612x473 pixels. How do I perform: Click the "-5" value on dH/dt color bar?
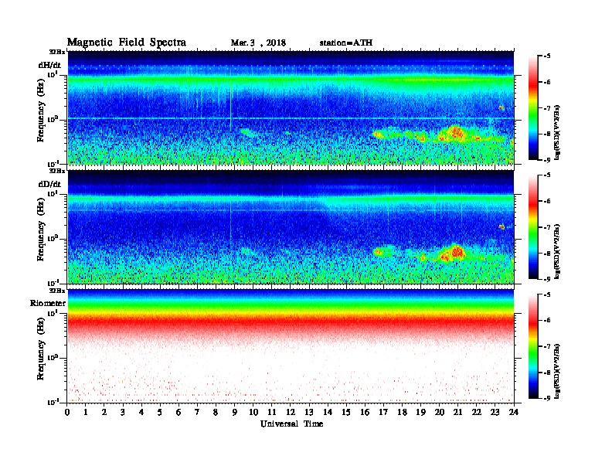tap(547, 56)
